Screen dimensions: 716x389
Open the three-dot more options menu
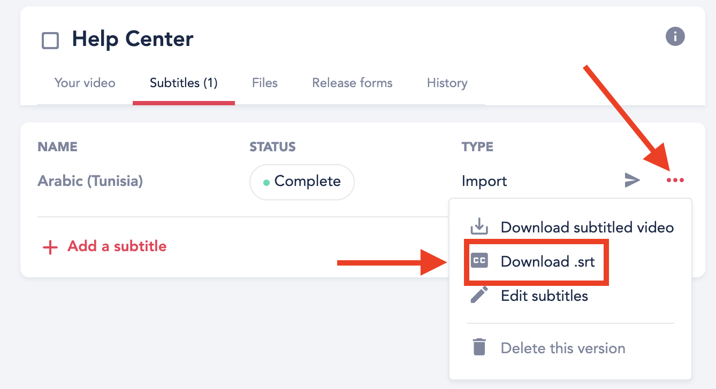[675, 181]
